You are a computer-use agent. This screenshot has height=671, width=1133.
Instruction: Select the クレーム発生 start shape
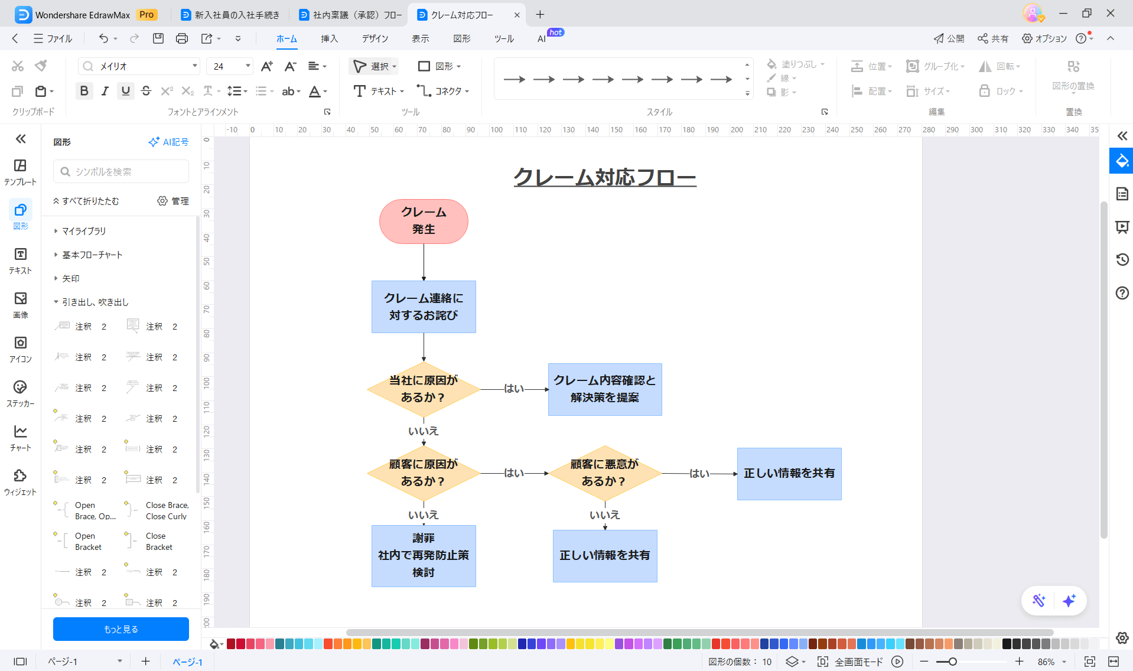(424, 221)
